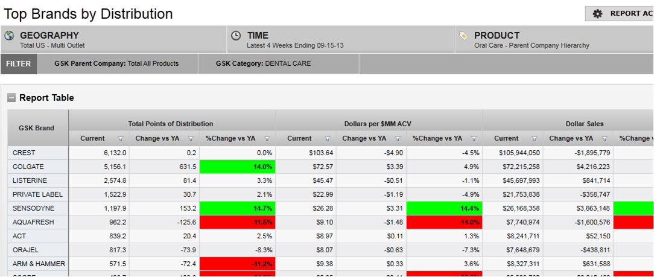Filter the Distribution Current column
The height and width of the screenshot is (277, 654).
pyautogui.click(x=120, y=139)
